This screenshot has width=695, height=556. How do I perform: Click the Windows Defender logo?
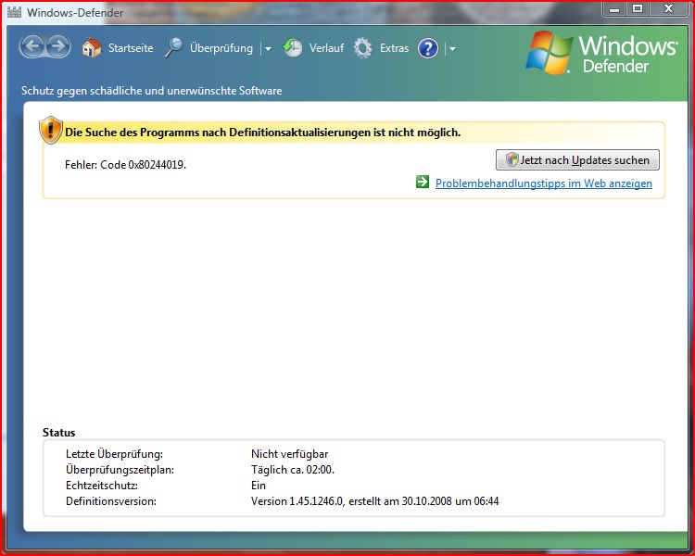pos(601,52)
